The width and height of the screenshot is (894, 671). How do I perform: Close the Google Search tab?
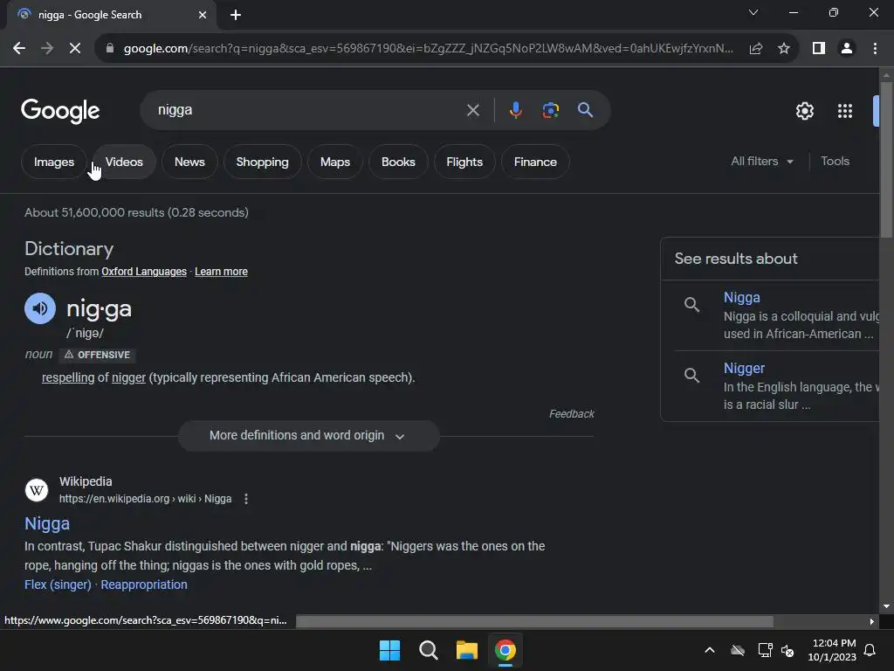(x=203, y=15)
